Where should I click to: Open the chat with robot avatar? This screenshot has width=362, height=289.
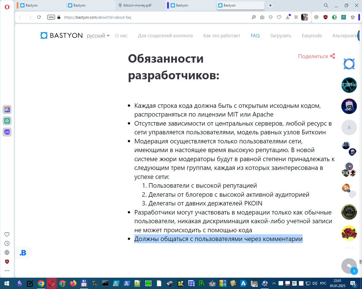pyautogui.click(x=349, y=106)
